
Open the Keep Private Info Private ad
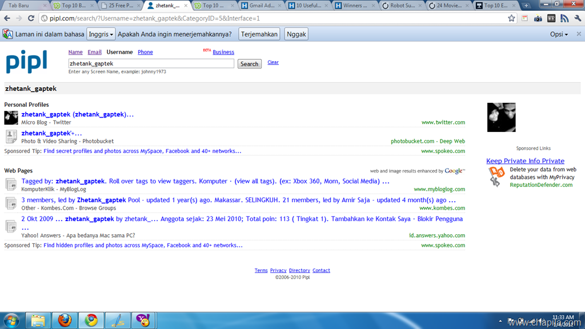(x=525, y=161)
